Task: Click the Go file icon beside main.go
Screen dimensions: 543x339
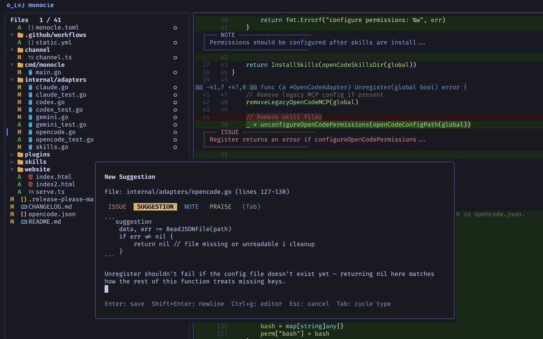Action: tap(31, 72)
